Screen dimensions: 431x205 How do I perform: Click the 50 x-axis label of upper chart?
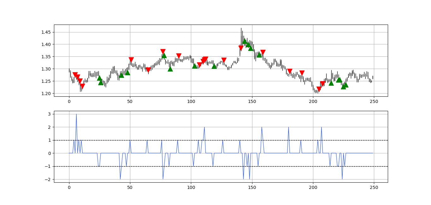130,102
